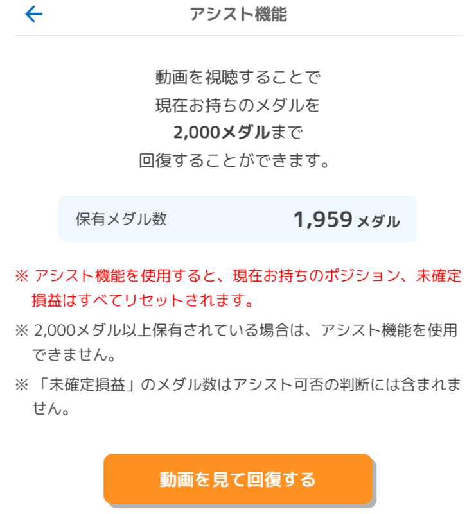Screen dimensions: 476x514
Task: Click red text 損益はすべてリセットされます。
Action: [x=141, y=300]
